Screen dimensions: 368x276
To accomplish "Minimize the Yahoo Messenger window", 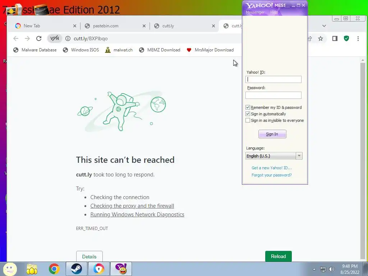I will [293, 5].
